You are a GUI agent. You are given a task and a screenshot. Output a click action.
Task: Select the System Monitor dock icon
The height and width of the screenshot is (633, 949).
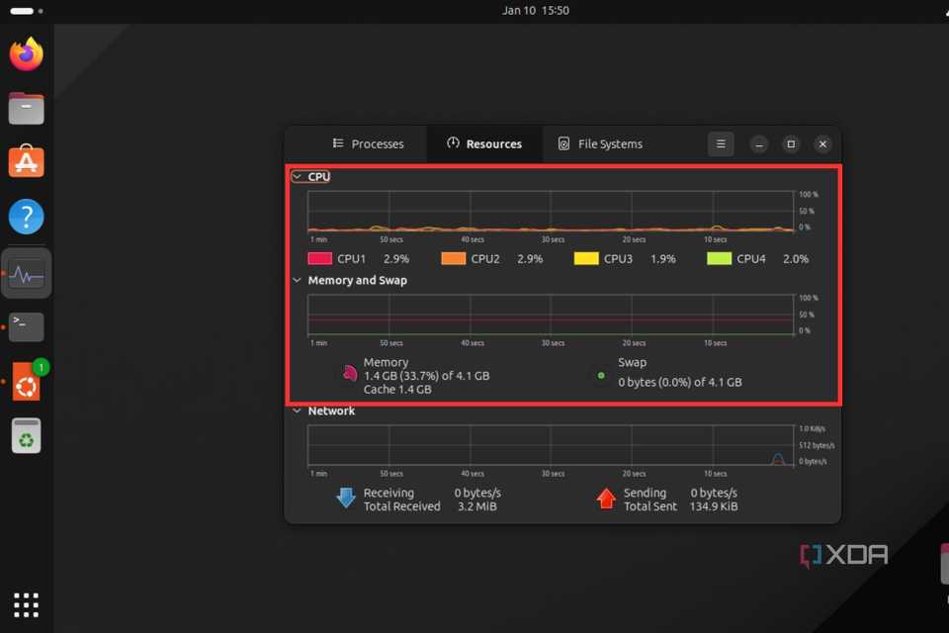pyautogui.click(x=26, y=272)
